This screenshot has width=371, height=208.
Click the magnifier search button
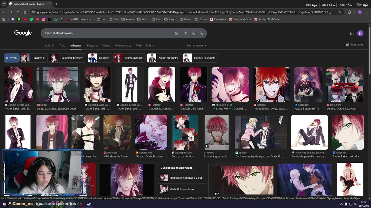pyautogui.click(x=201, y=33)
